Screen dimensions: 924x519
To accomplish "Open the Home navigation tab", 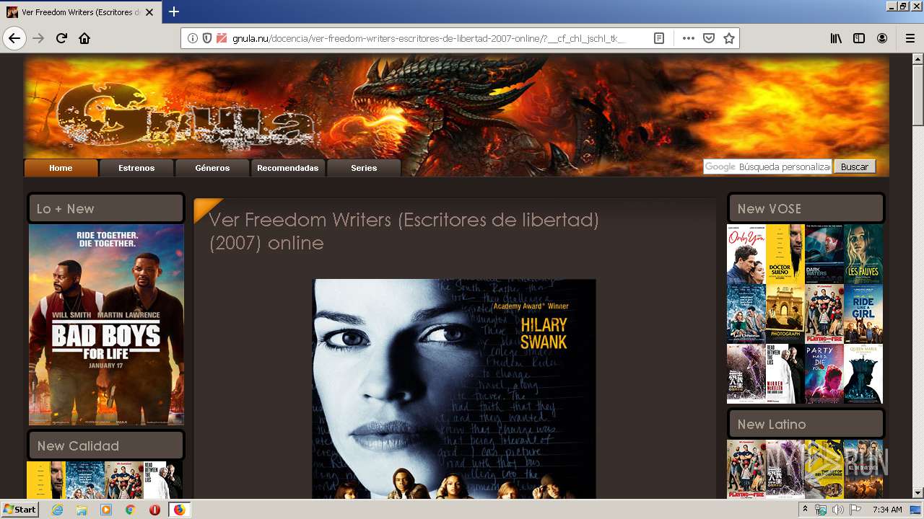I will tap(61, 168).
